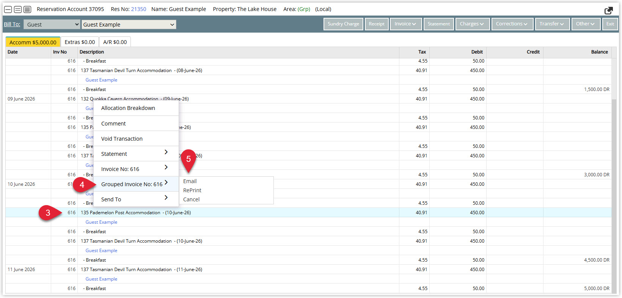
Task: Switch to the Accomm $5,000.00 tab
Action: coord(33,42)
